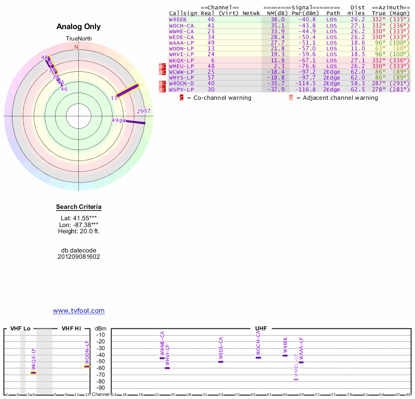
Task: Select the W46EB callsign in the table
Action: [177, 19]
